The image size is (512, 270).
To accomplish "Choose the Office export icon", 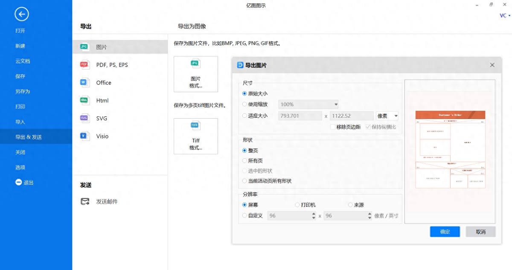I will coord(84,82).
